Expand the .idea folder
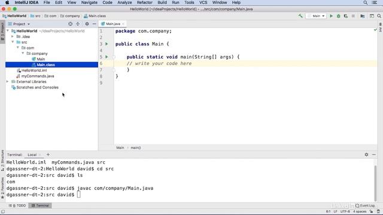Image resolution: width=383 pixels, height=215 pixels. [13, 36]
